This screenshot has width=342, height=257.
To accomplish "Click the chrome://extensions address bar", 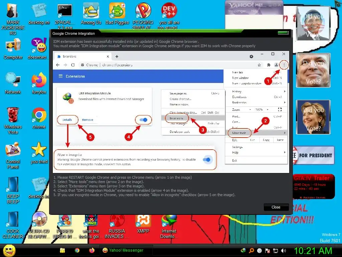I will pos(168,65).
